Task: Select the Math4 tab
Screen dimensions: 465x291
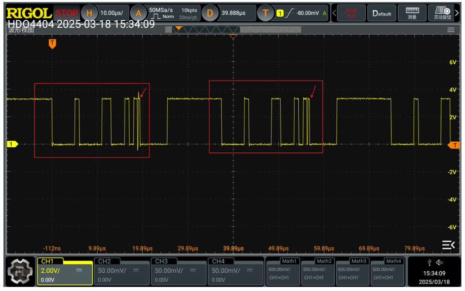Action: point(387,271)
